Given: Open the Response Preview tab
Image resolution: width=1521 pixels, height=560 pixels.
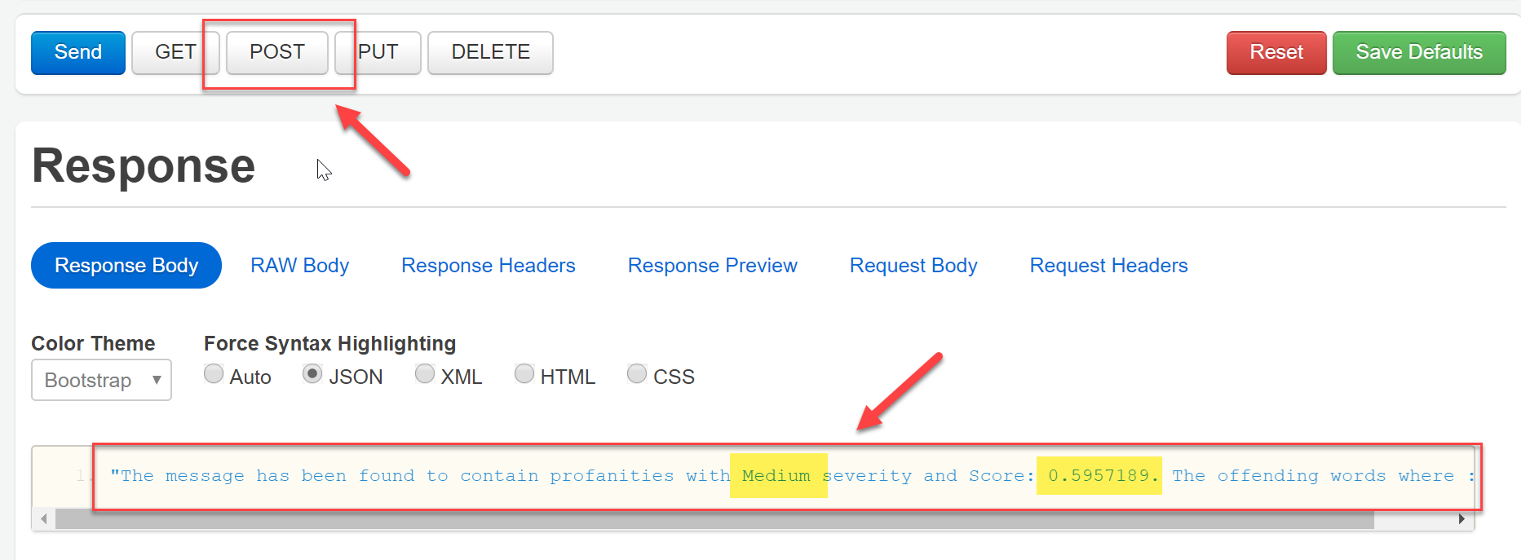Looking at the screenshot, I should click(x=713, y=266).
